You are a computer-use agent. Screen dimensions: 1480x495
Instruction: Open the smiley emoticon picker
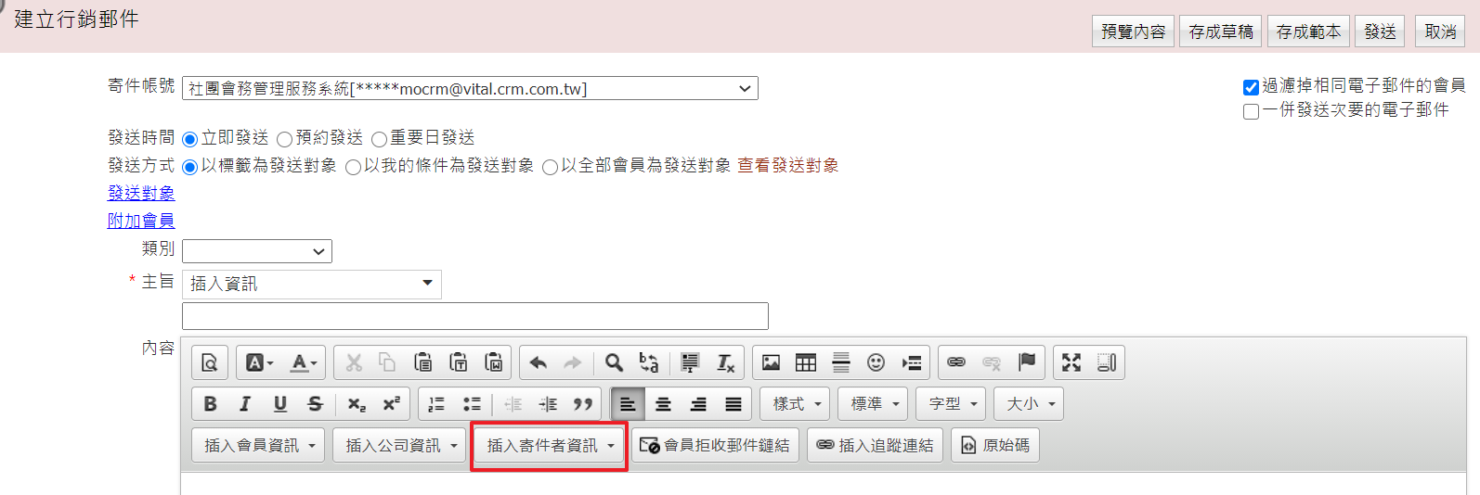(876, 362)
